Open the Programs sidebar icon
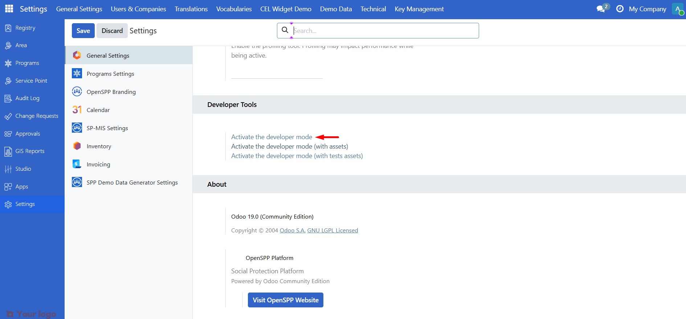 [8, 63]
